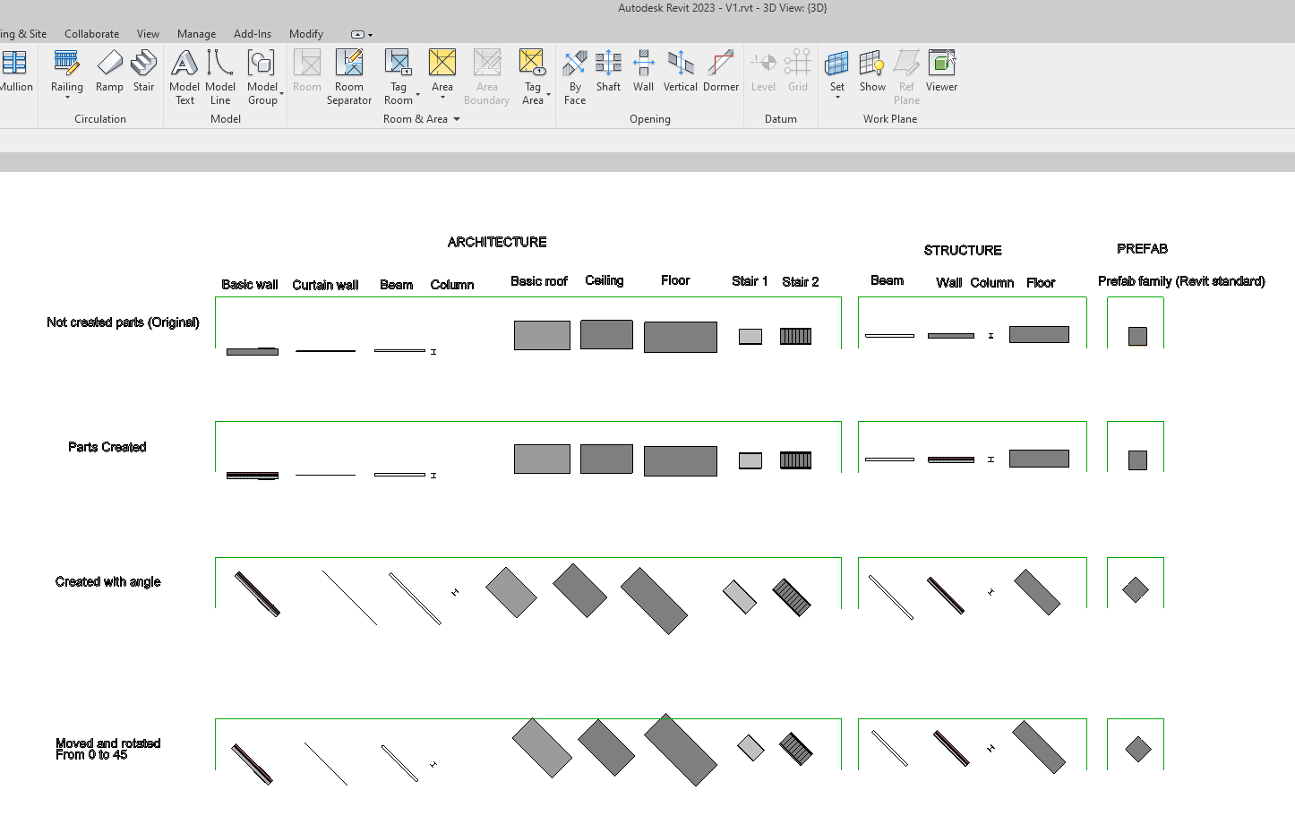Expand the Railing dropdown arrow
The height and width of the screenshot is (833, 1295).
66,96
